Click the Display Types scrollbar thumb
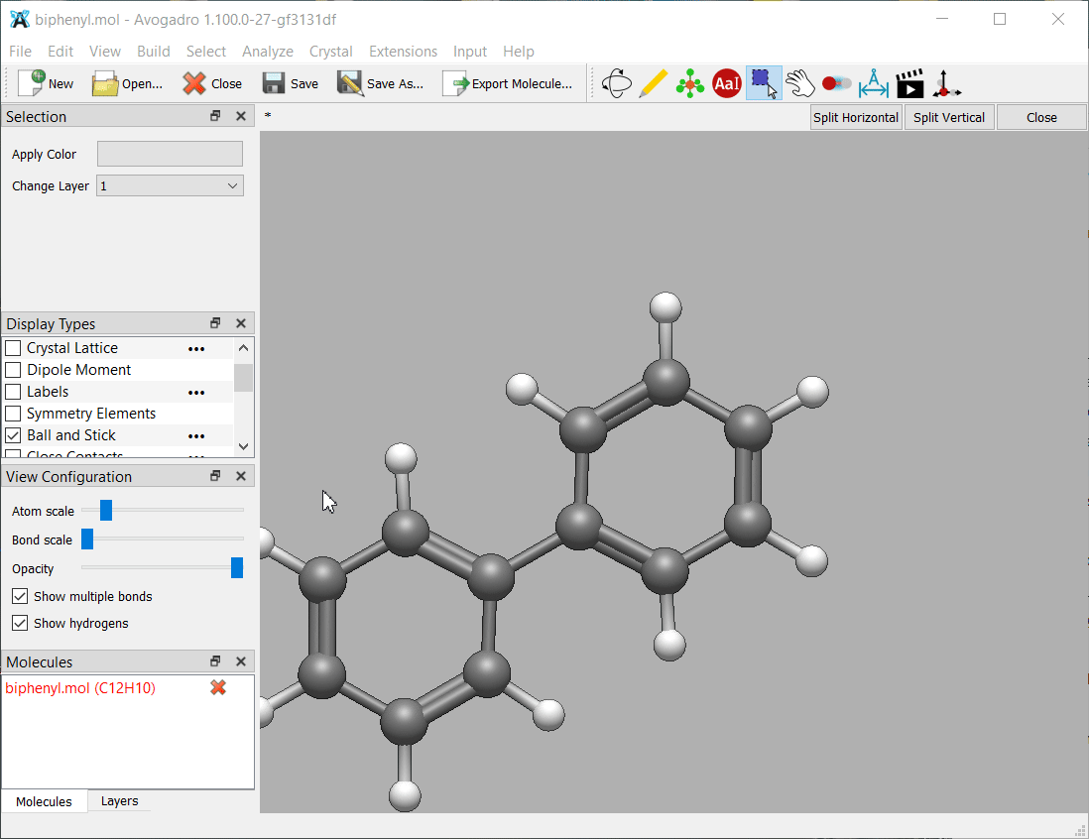1089x839 pixels. click(x=243, y=378)
